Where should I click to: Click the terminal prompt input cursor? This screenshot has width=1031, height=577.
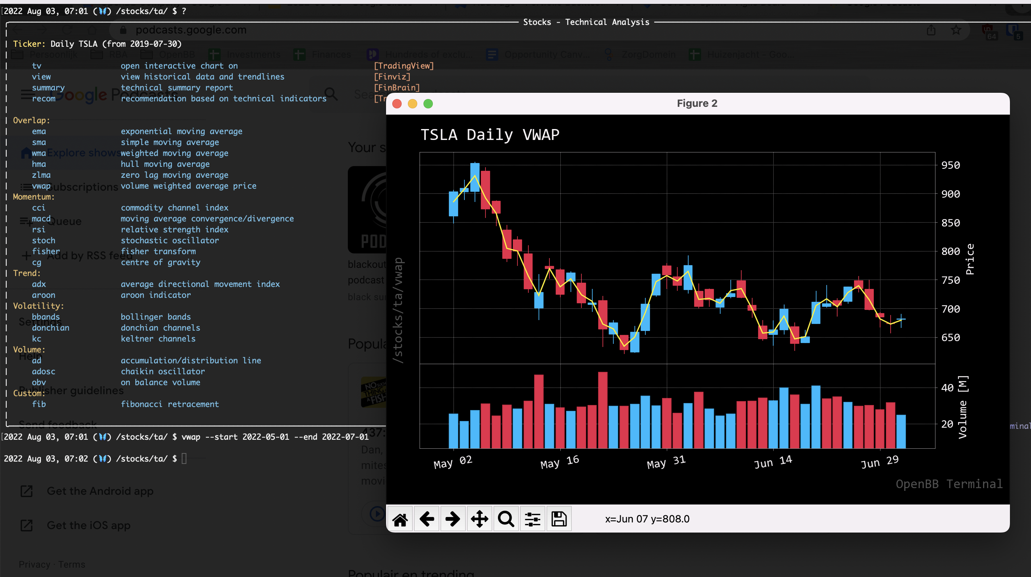point(184,458)
